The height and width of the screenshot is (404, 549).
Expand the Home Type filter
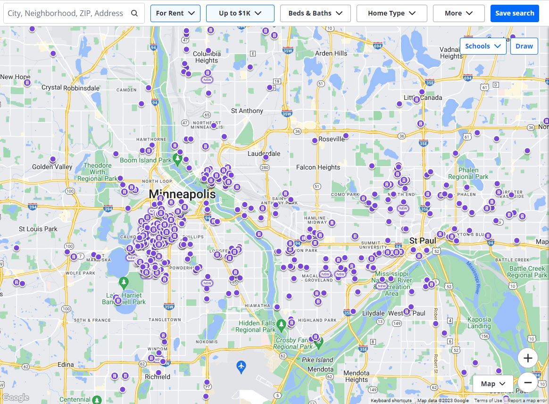tap(392, 13)
